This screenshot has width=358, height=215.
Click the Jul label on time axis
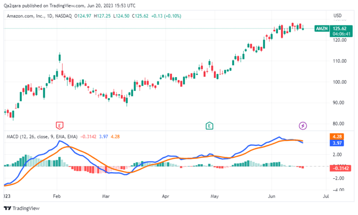pos(326,196)
